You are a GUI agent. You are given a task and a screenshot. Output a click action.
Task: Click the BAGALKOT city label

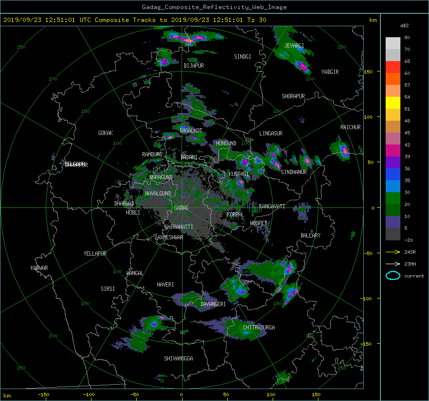point(191,131)
